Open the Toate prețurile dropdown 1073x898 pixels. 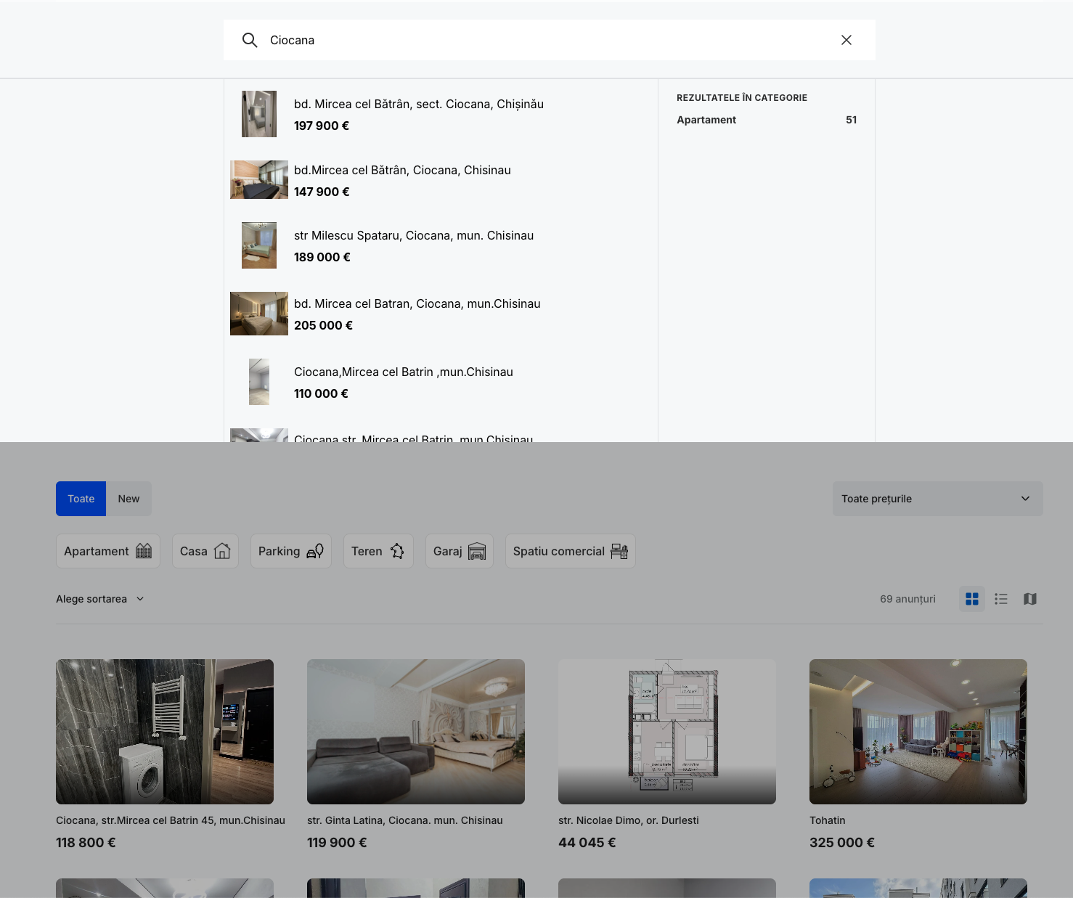click(x=937, y=499)
